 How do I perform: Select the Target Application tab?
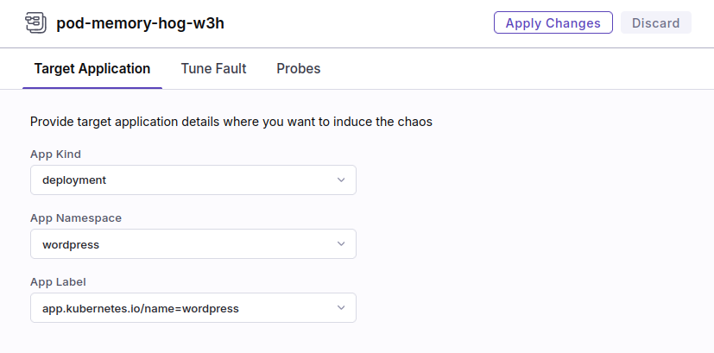[92, 69]
